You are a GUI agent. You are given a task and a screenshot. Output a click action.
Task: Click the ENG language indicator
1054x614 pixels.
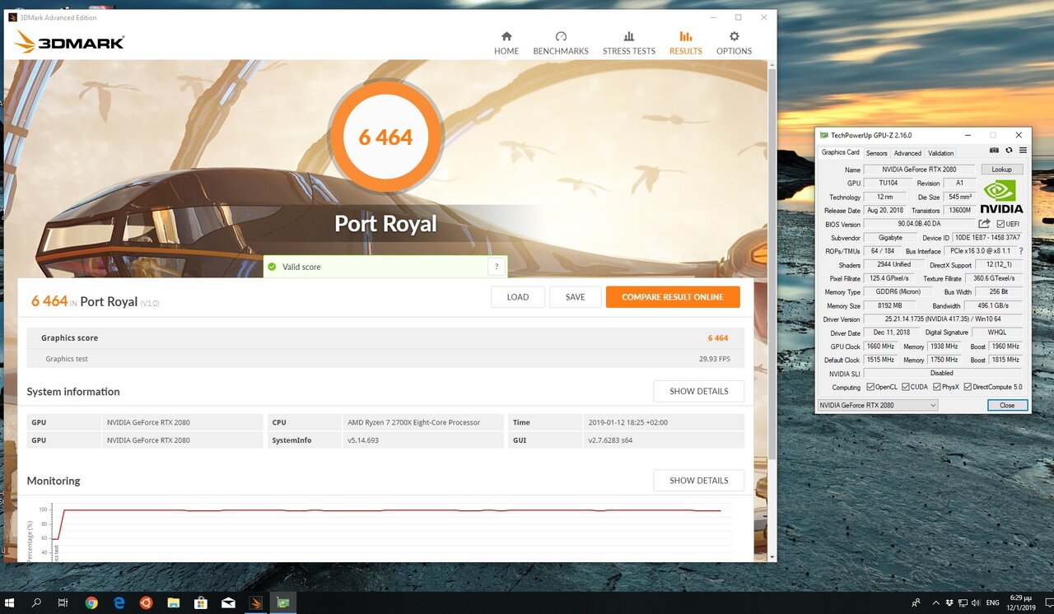[x=992, y=603]
